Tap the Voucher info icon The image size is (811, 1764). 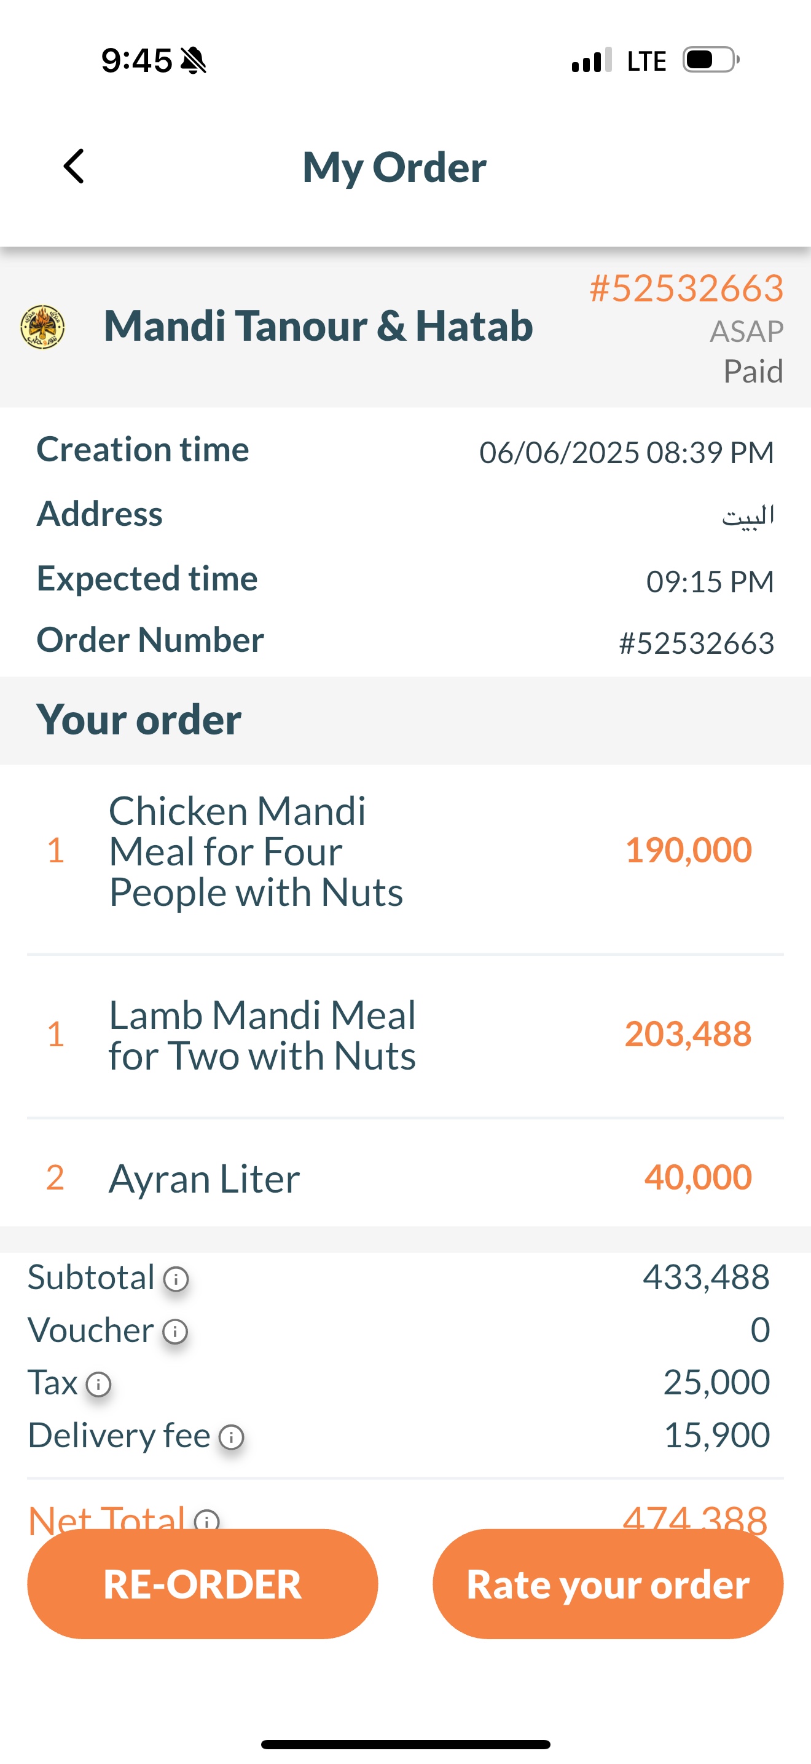(x=175, y=1331)
